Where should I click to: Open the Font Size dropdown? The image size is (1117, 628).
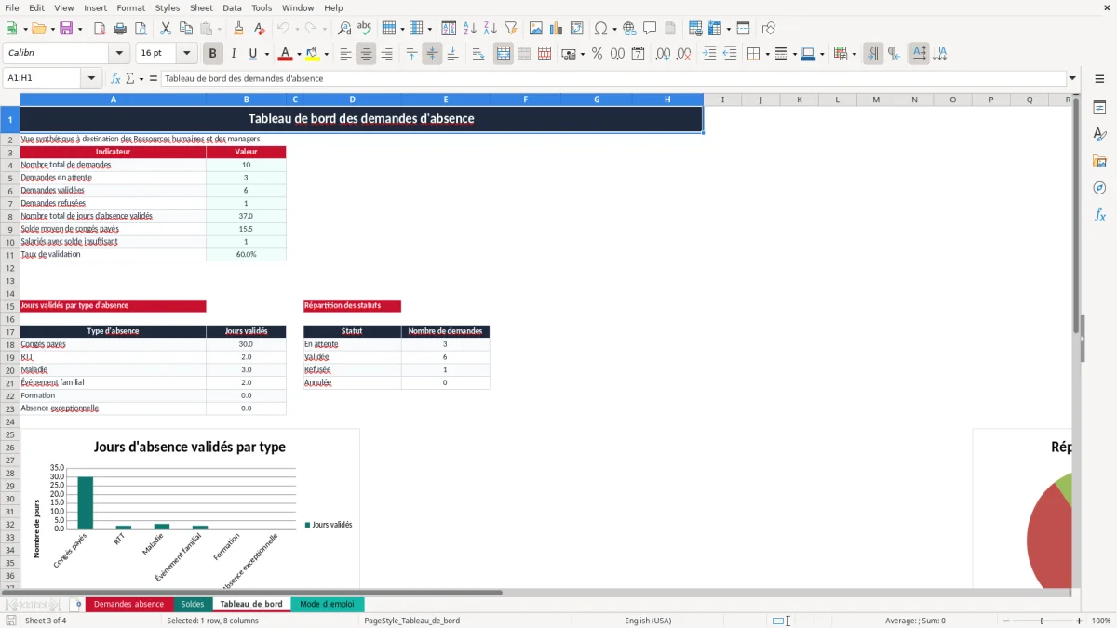pyautogui.click(x=187, y=54)
